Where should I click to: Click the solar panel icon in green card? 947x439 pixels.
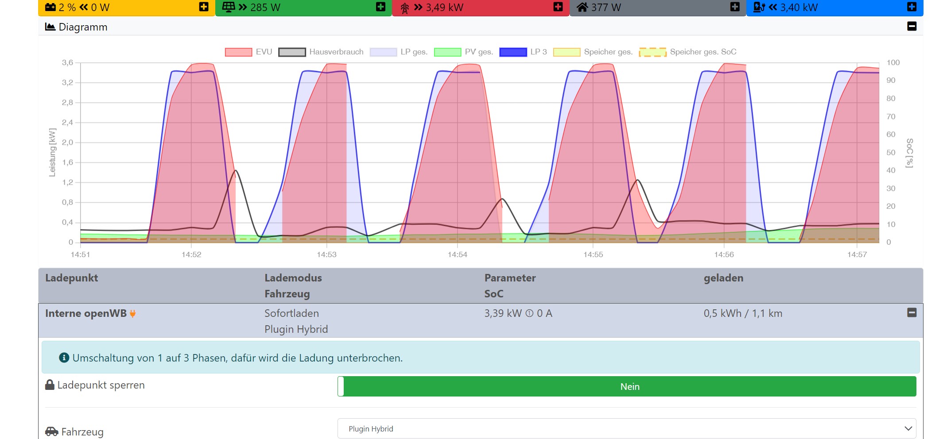point(228,7)
